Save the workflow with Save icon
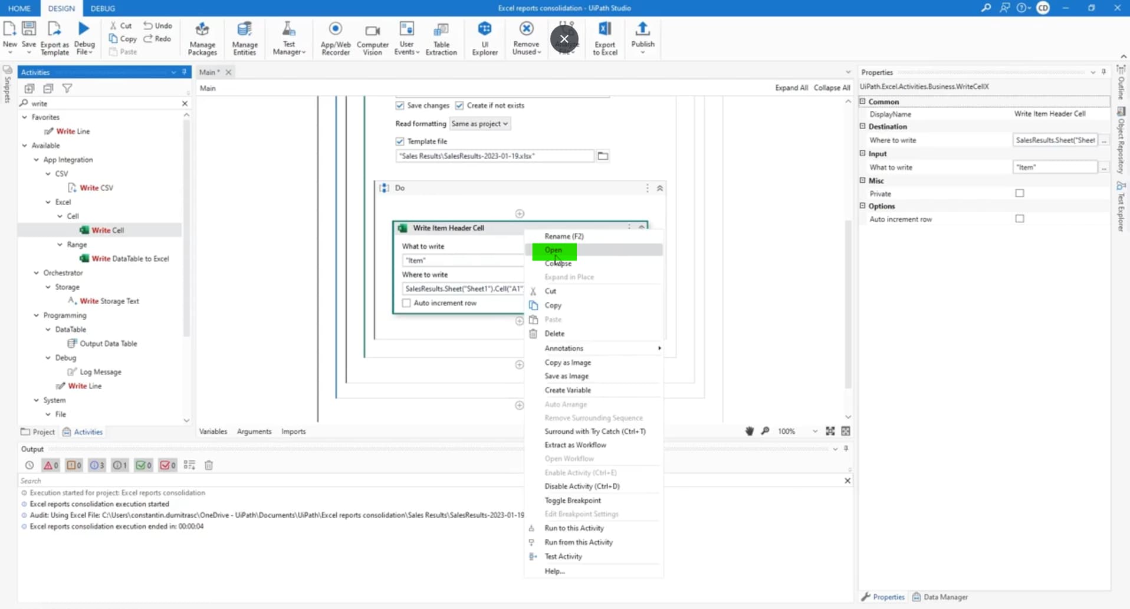The image size is (1130, 609). (x=28, y=29)
